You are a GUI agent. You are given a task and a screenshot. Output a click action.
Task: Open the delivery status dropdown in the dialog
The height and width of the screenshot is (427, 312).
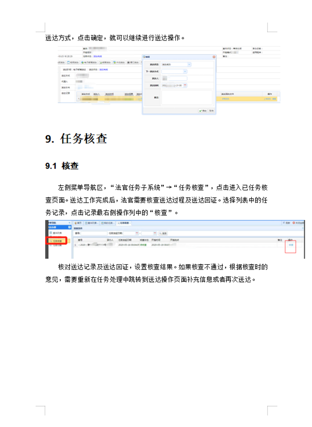[189, 64]
